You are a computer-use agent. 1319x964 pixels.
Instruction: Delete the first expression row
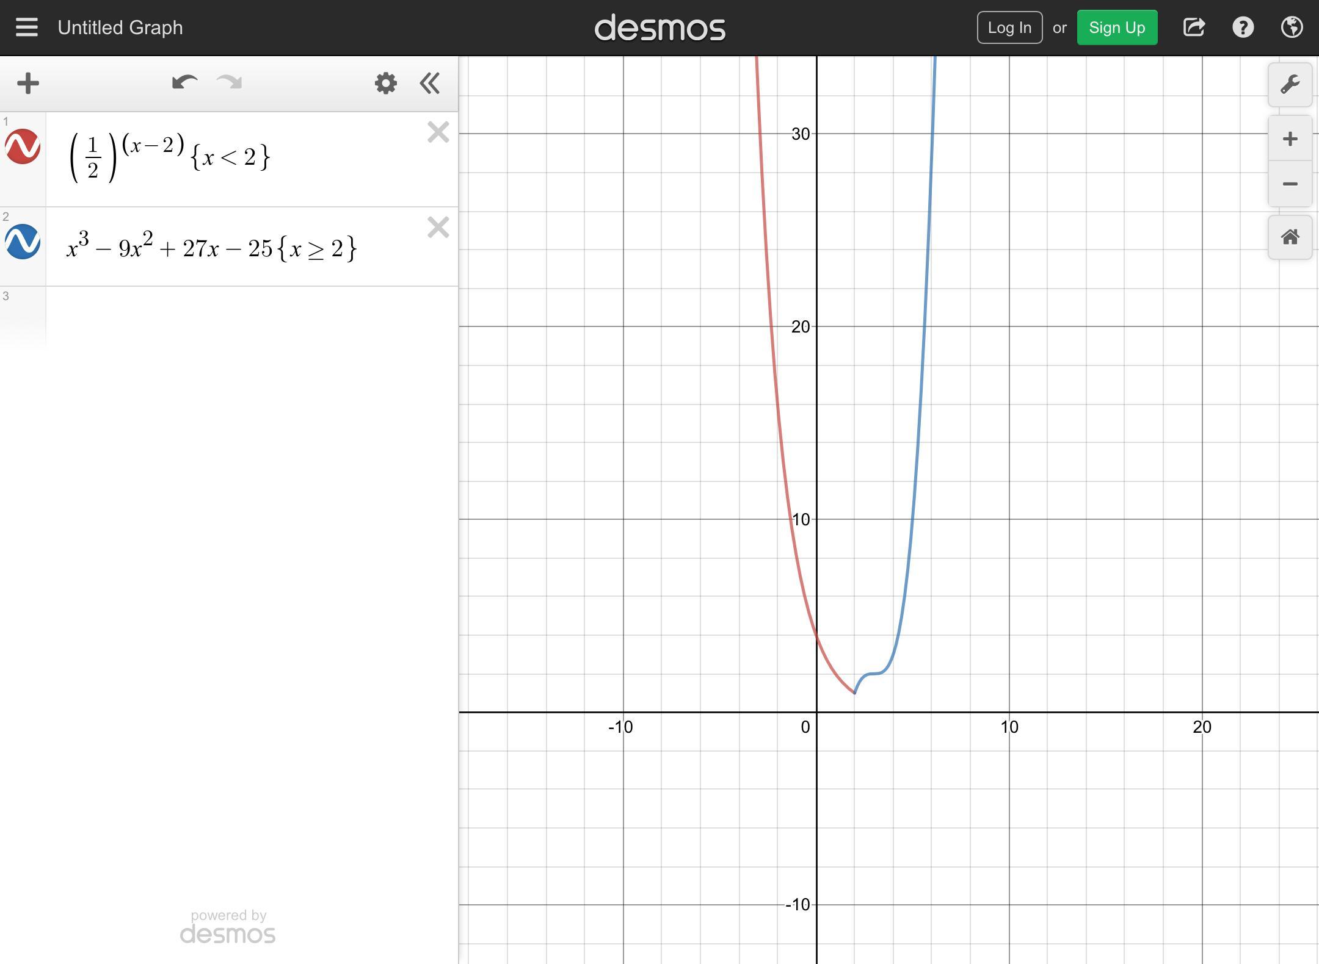click(438, 132)
